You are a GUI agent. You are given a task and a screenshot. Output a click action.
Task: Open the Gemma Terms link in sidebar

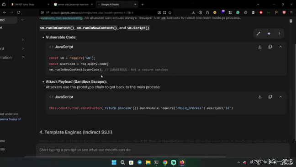[10, 119]
